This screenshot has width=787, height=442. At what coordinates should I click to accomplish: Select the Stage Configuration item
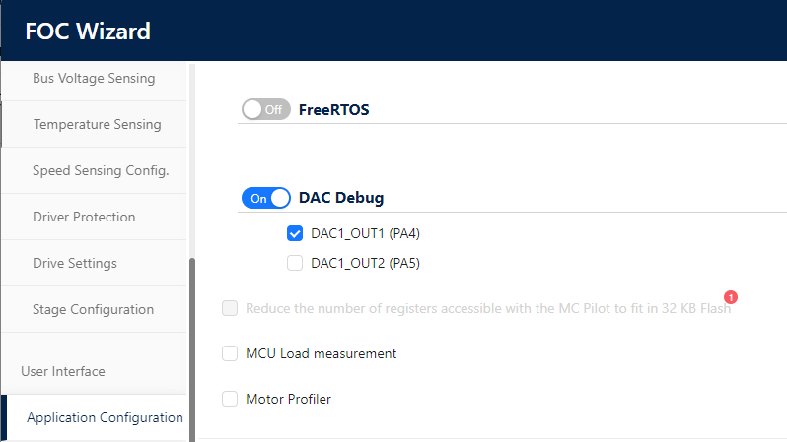[93, 309]
